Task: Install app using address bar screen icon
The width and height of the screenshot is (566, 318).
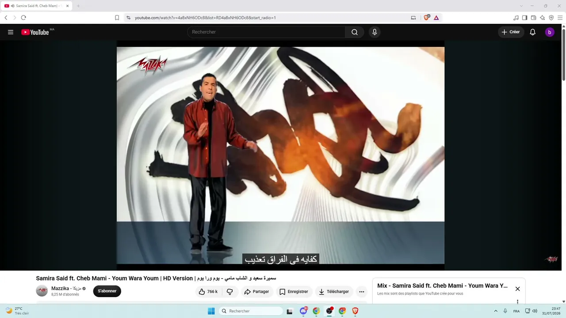Action: coord(413,18)
